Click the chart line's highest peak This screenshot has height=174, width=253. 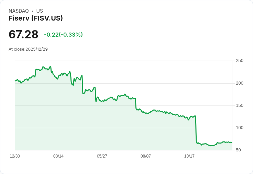point(51,66)
